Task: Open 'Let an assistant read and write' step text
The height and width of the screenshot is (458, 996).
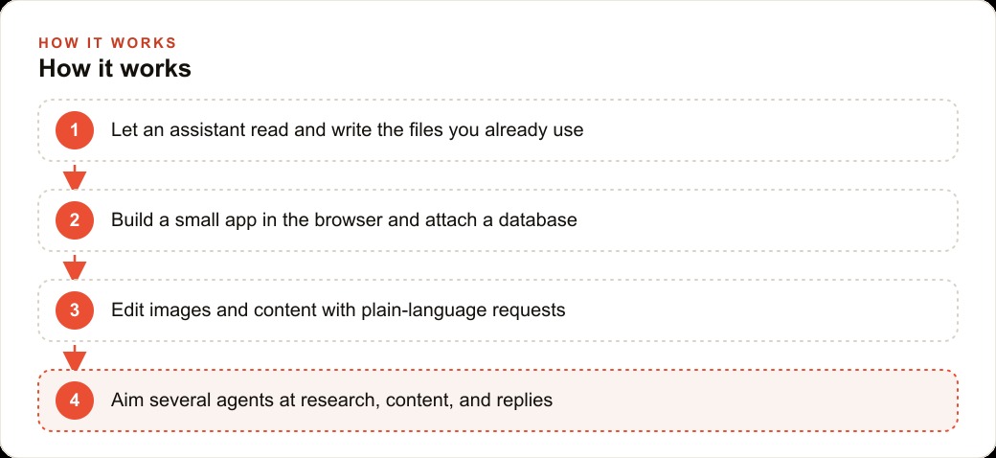Action: [348, 130]
